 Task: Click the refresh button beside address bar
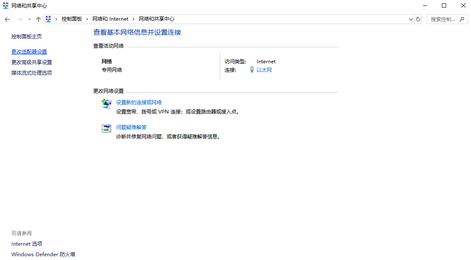418,19
